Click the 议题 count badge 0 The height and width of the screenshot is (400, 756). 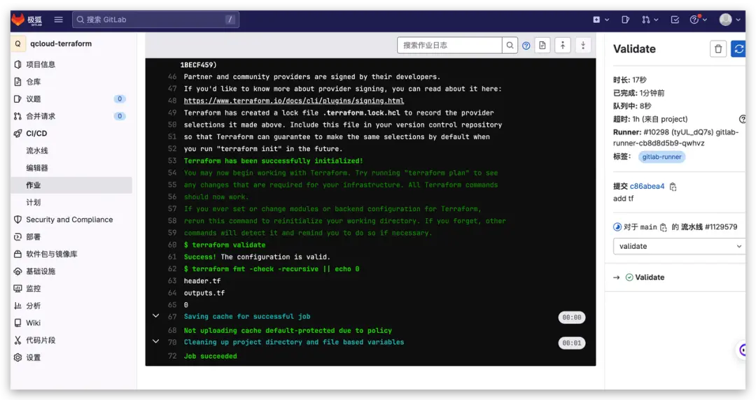tap(120, 99)
